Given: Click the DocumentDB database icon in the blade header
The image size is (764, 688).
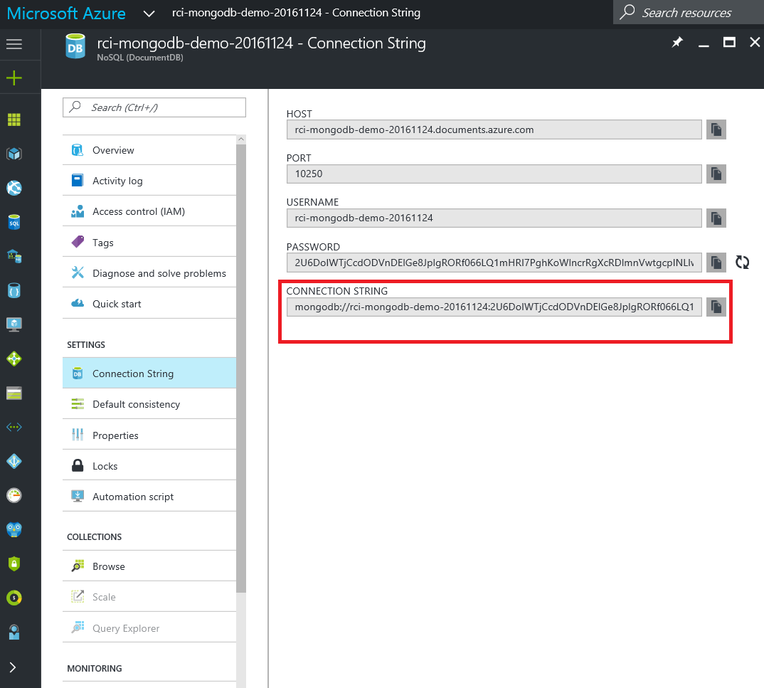Looking at the screenshot, I should pyautogui.click(x=75, y=46).
